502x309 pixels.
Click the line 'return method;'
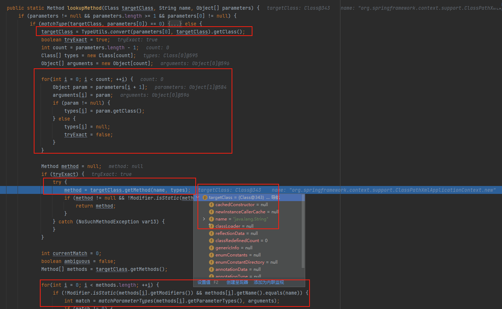click(x=96, y=206)
